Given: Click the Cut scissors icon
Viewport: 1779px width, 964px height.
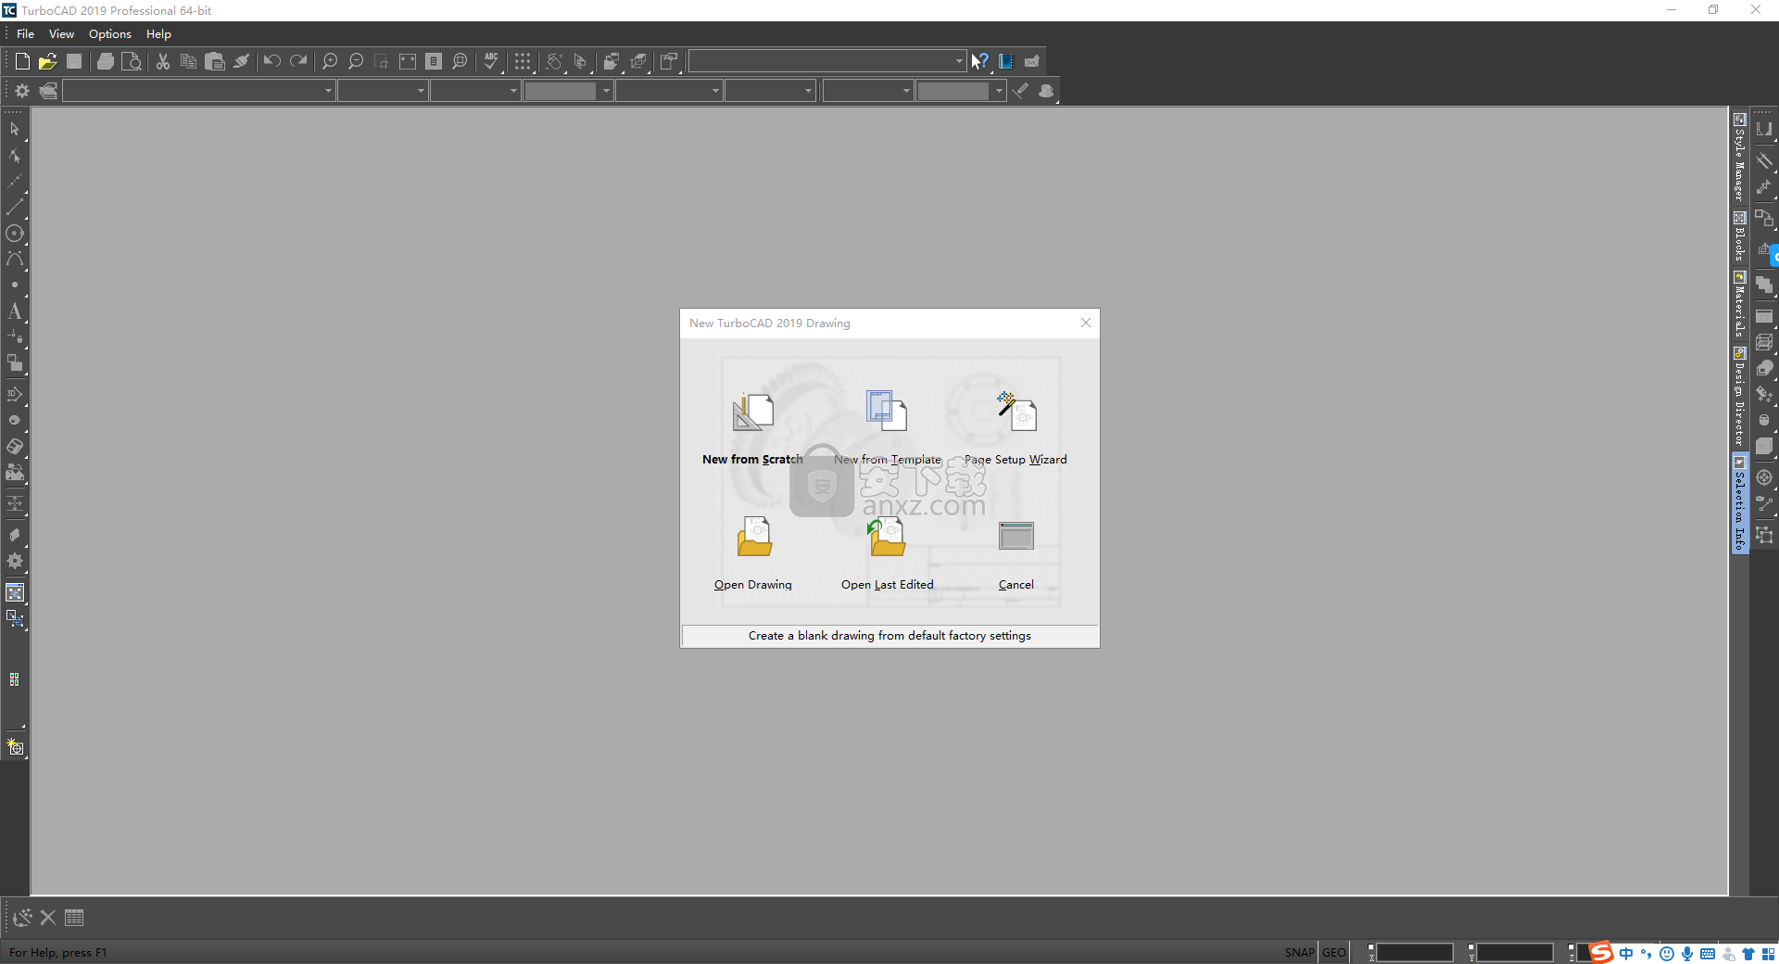Looking at the screenshot, I should pyautogui.click(x=163, y=61).
